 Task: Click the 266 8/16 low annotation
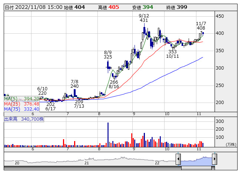114,84
